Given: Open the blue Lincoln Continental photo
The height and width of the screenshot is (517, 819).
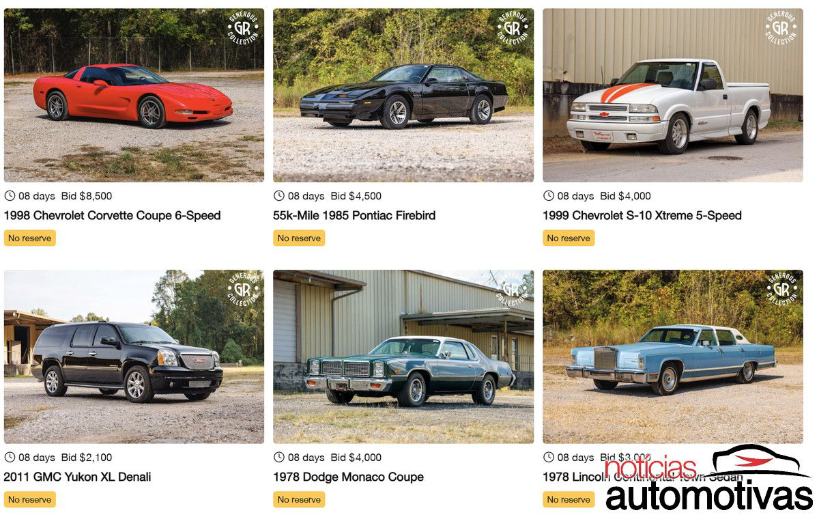Looking at the screenshot, I should [673, 357].
